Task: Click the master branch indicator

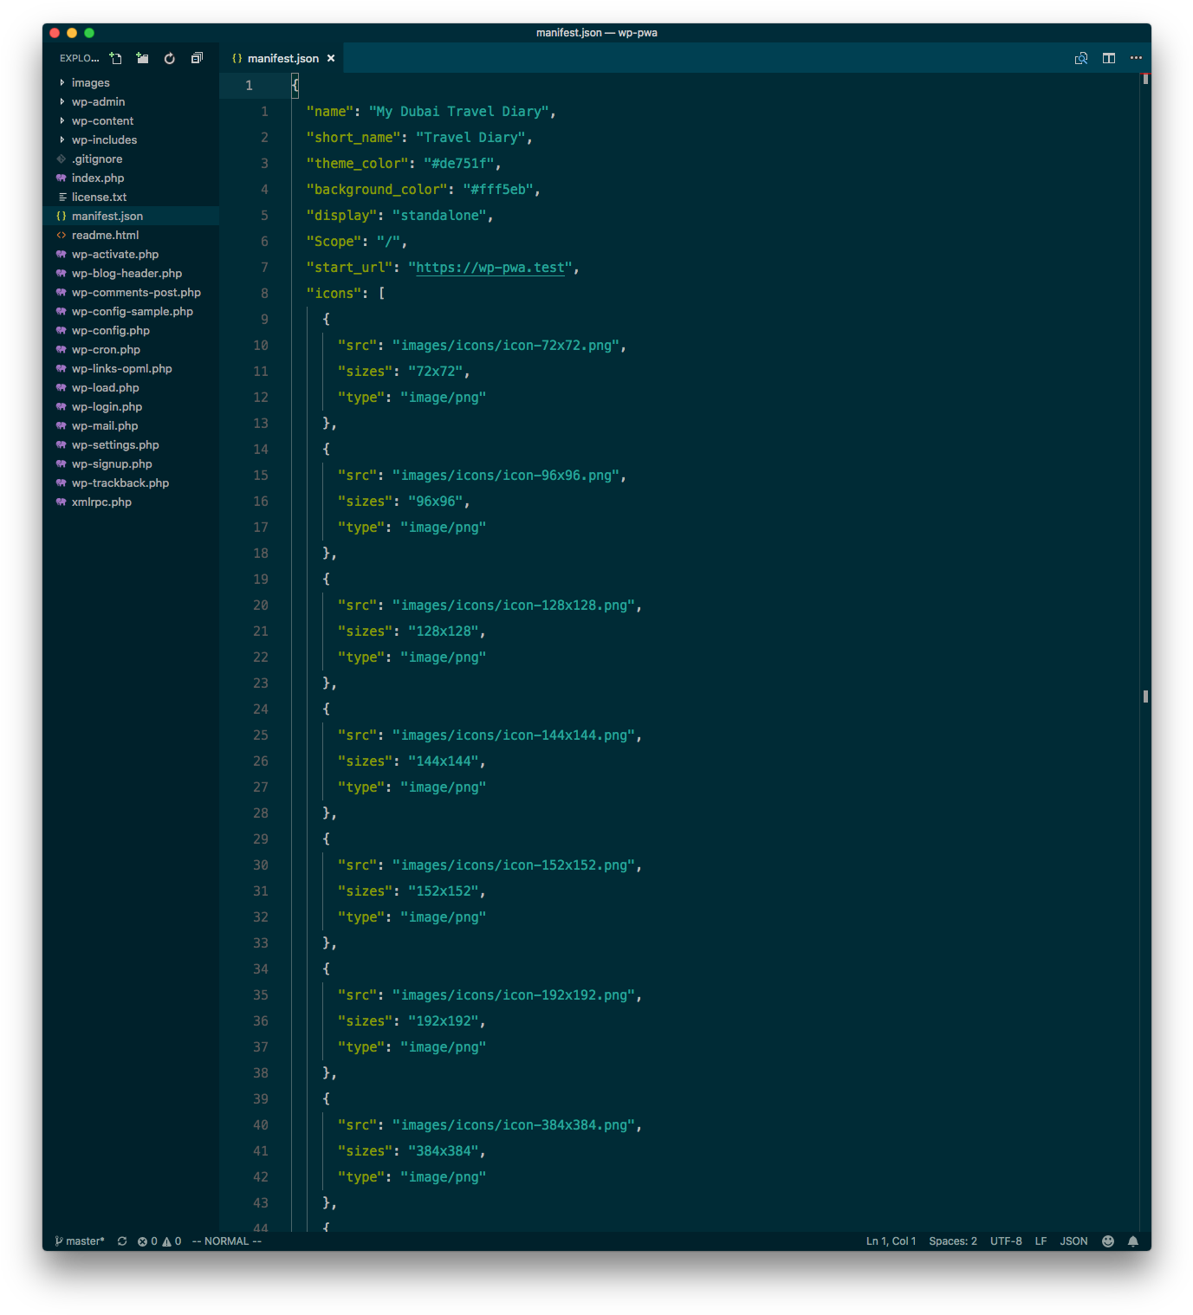Action: point(80,1241)
